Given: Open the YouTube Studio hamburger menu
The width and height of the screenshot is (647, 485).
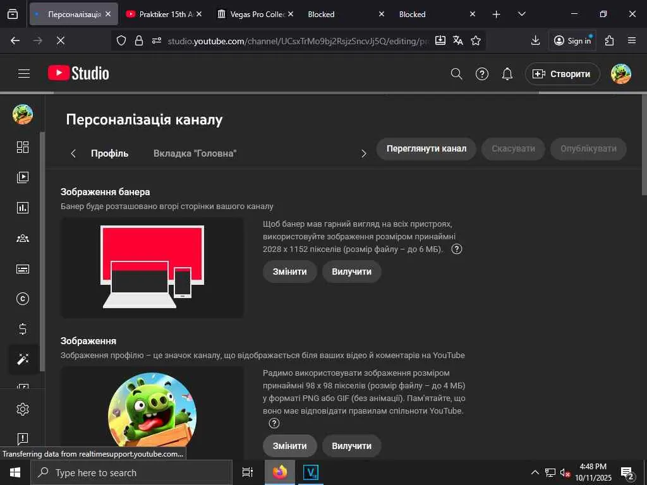Looking at the screenshot, I should [x=24, y=73].
